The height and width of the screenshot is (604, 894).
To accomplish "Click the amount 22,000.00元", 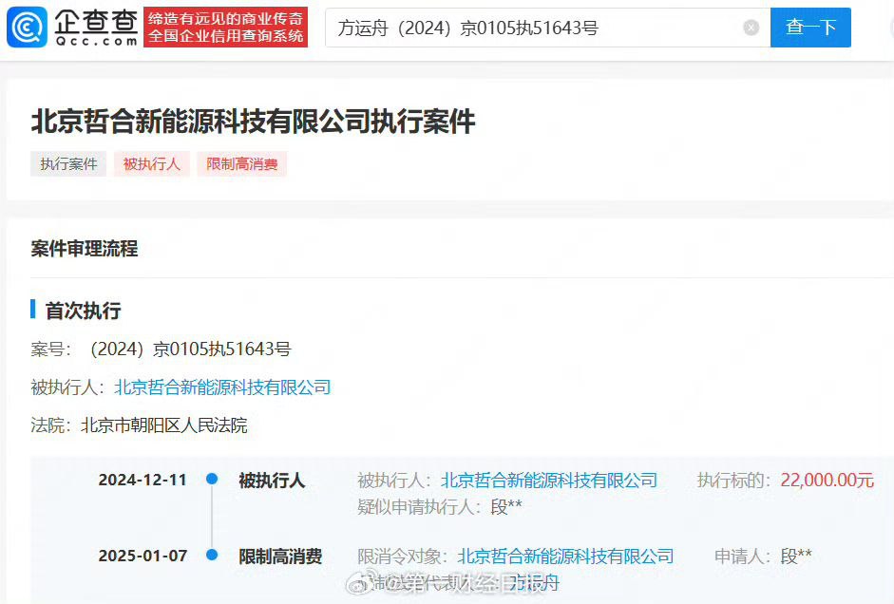I will [x=827, y=481].
